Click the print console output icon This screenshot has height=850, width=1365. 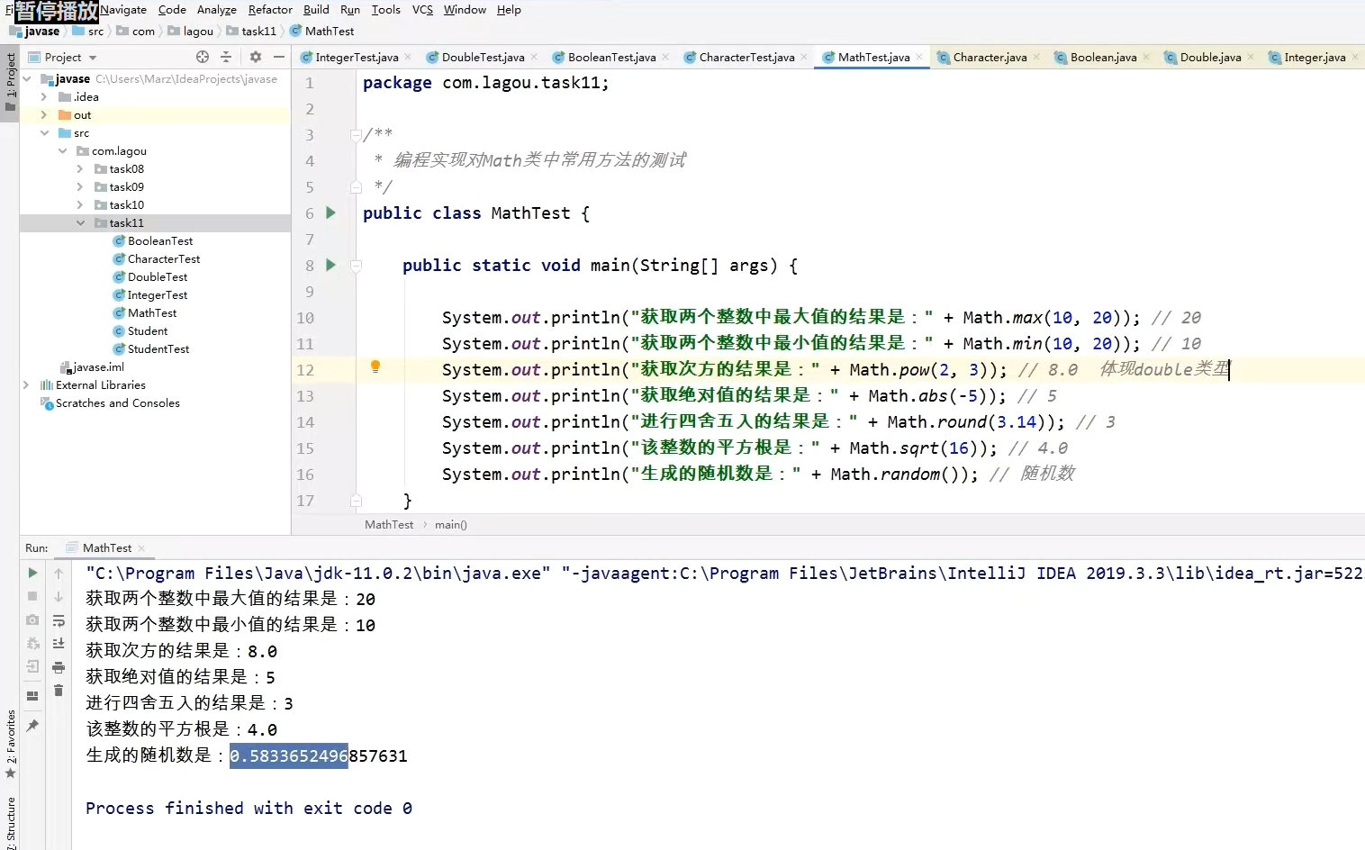pyautogui.click(x=59, y=667)
